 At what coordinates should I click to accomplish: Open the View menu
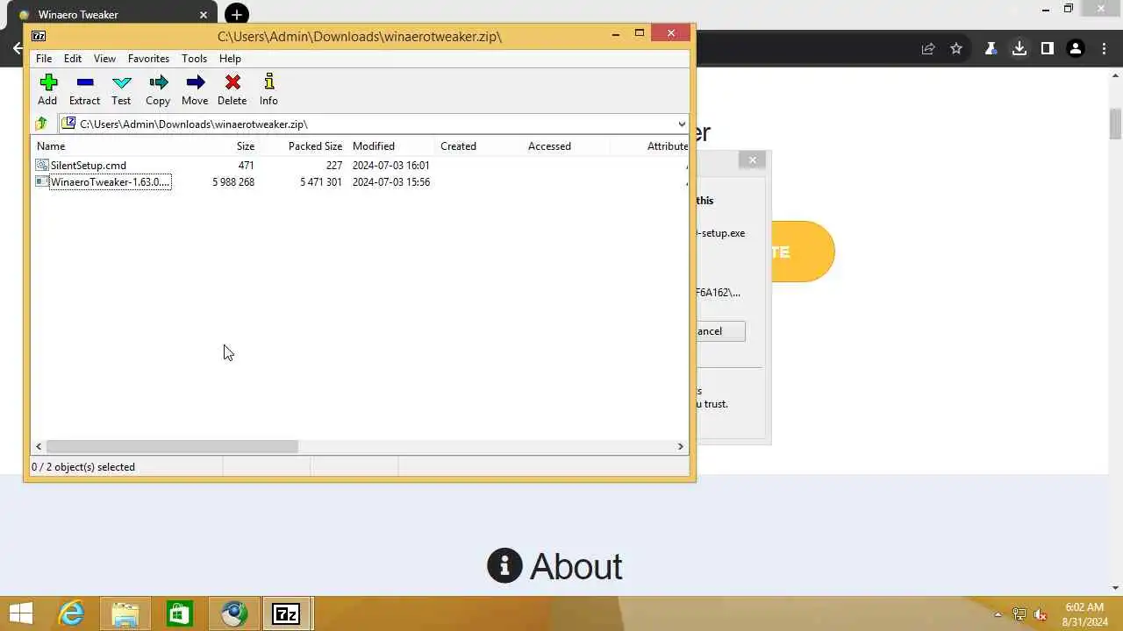coord(104,59)
